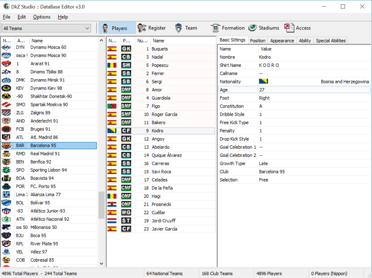This screenshot has width=372, height=278.
Task: Open the Stadiums section
Action: 264,28
